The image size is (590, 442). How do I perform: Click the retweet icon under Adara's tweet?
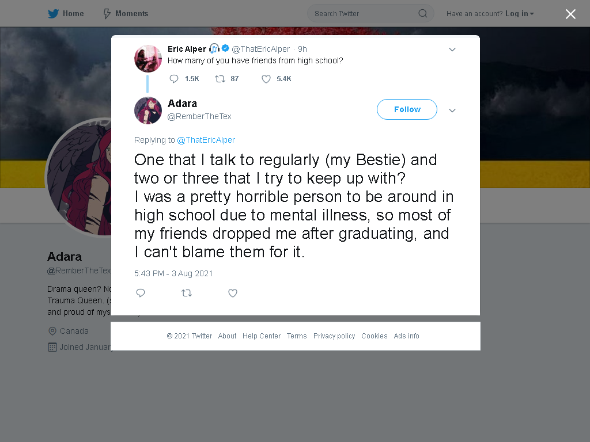187,293
